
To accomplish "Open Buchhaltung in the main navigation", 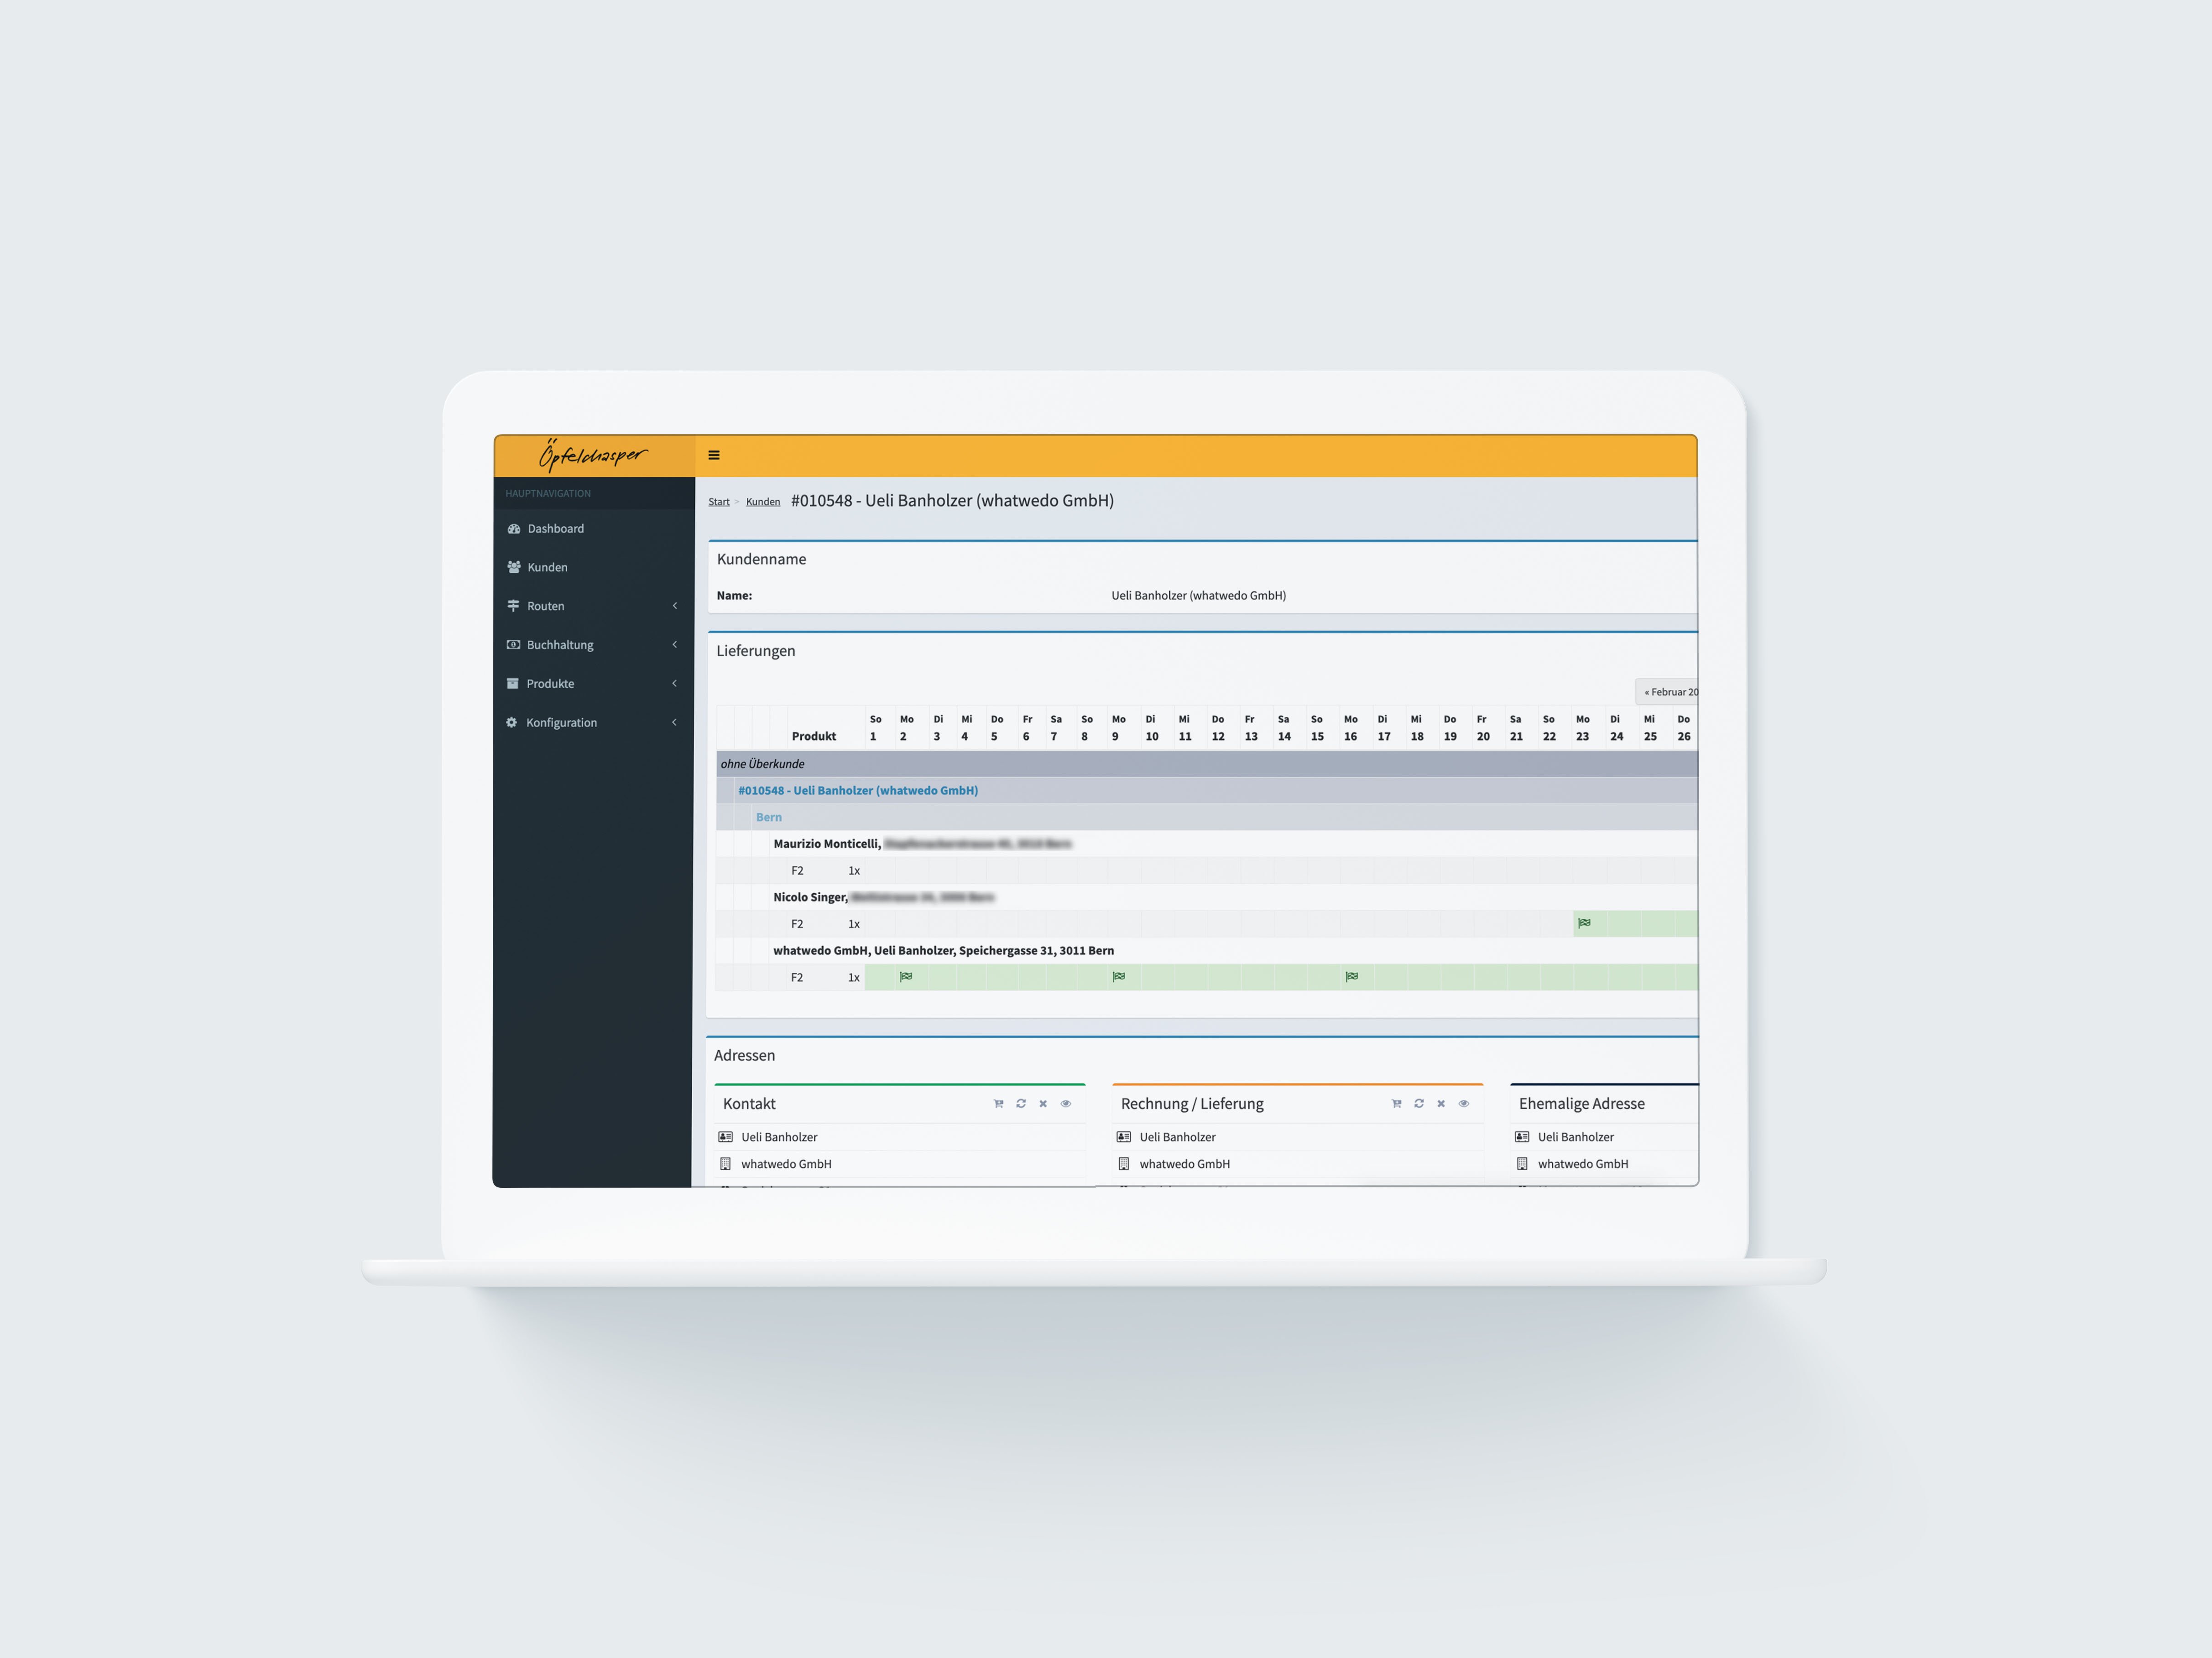I will [x=594, y=645].
